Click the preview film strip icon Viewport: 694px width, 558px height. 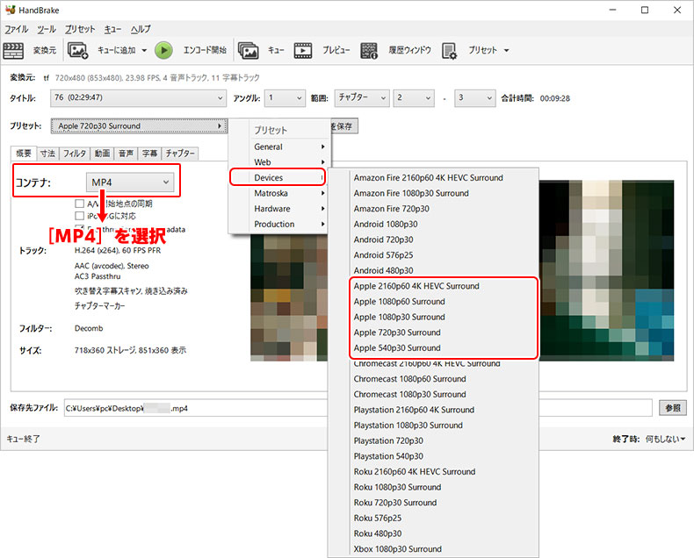(x=303, y=50)
